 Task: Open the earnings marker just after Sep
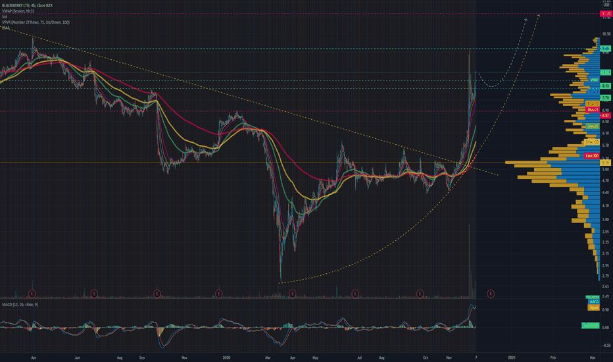coord(157,294)
